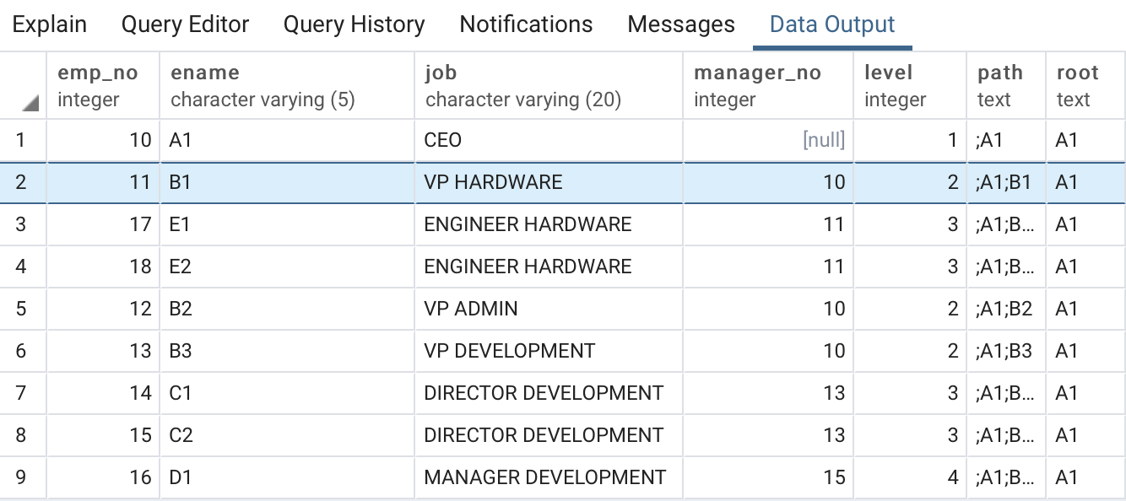Select the Data Output tab
This screenshot has width=1126, height=501.
tap(832, 24)
